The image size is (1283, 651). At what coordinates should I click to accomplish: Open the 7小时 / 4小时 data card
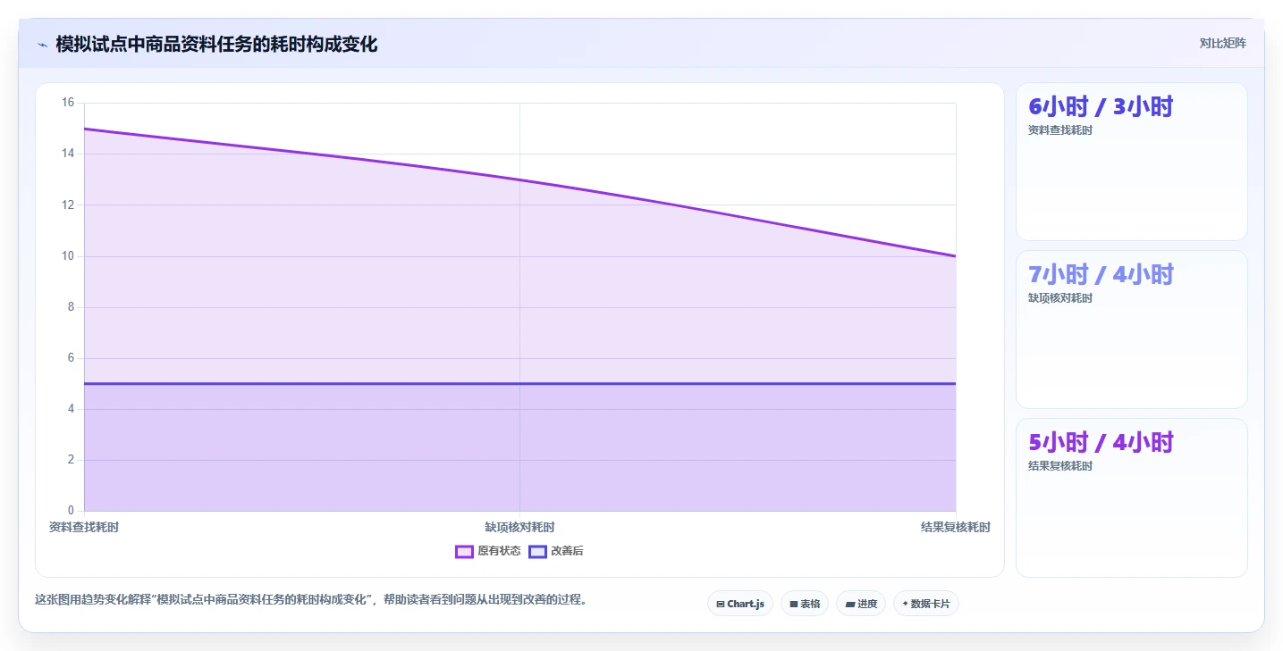(x=1132, y=330)
